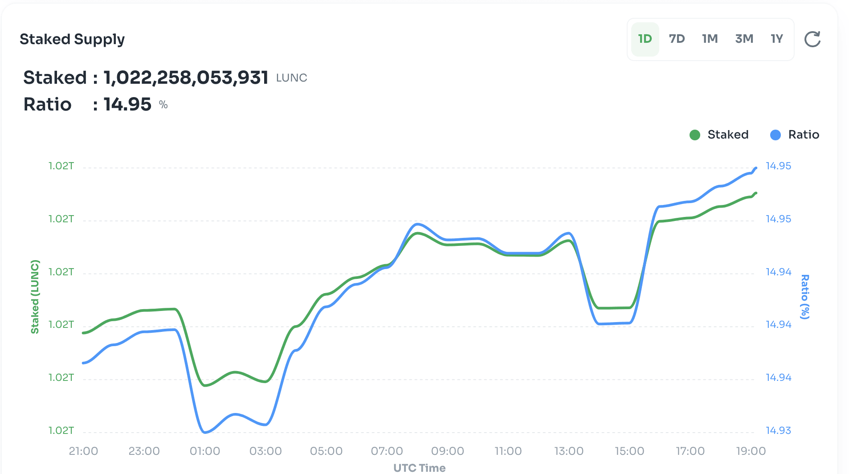Click the Staked Supply title
The width and height of the screenshot is (849, 474).
[72, 39]
